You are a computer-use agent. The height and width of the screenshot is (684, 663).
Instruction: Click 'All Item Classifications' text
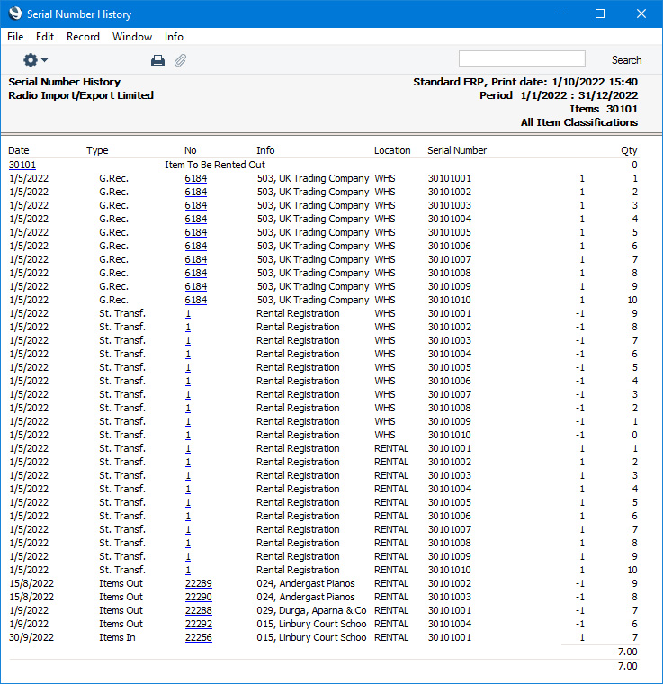[x=578, y=122]
